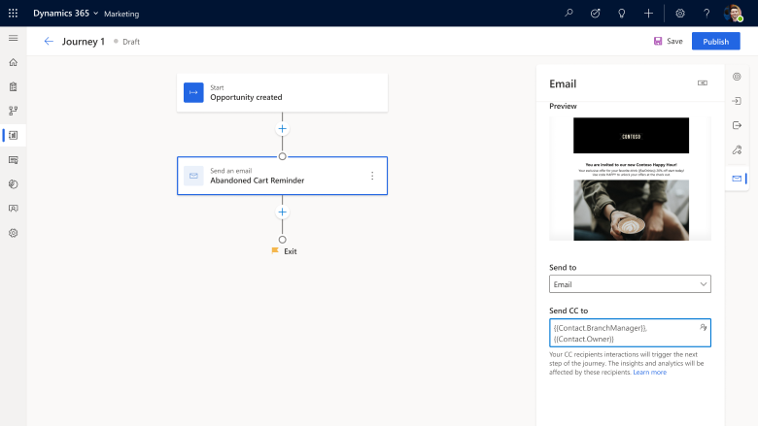Select the journeys icon in left sidebar

(13, 135)
